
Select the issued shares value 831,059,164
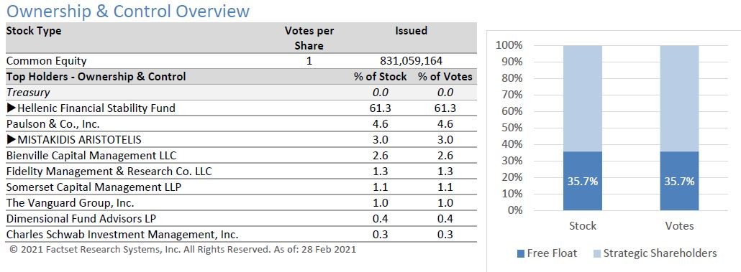coord(411,61)
